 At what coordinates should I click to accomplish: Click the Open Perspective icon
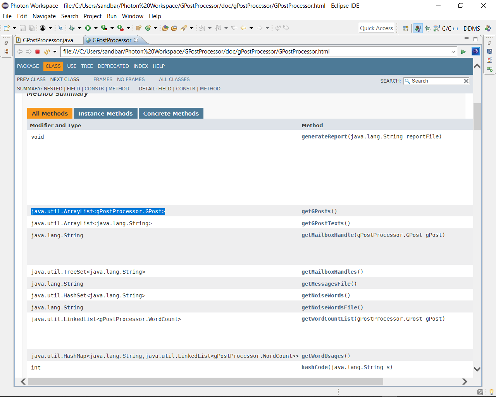coord(406,28)
